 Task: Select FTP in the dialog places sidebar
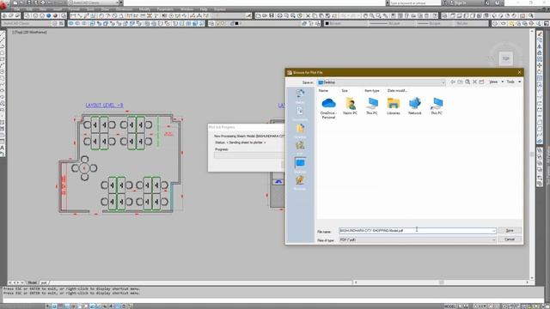pyautogui.click(x=300, y=148)
